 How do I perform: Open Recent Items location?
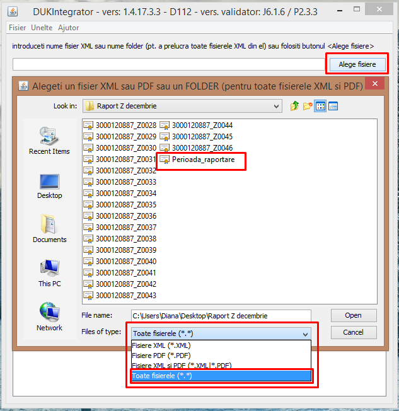tap(49, 141)
